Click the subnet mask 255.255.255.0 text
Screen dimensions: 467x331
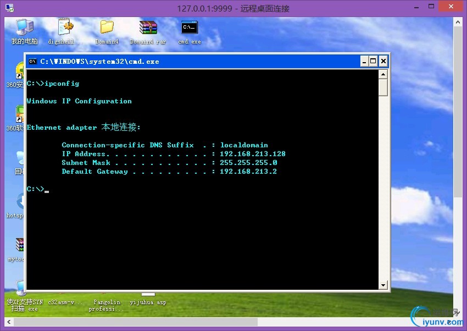(248, 162)
